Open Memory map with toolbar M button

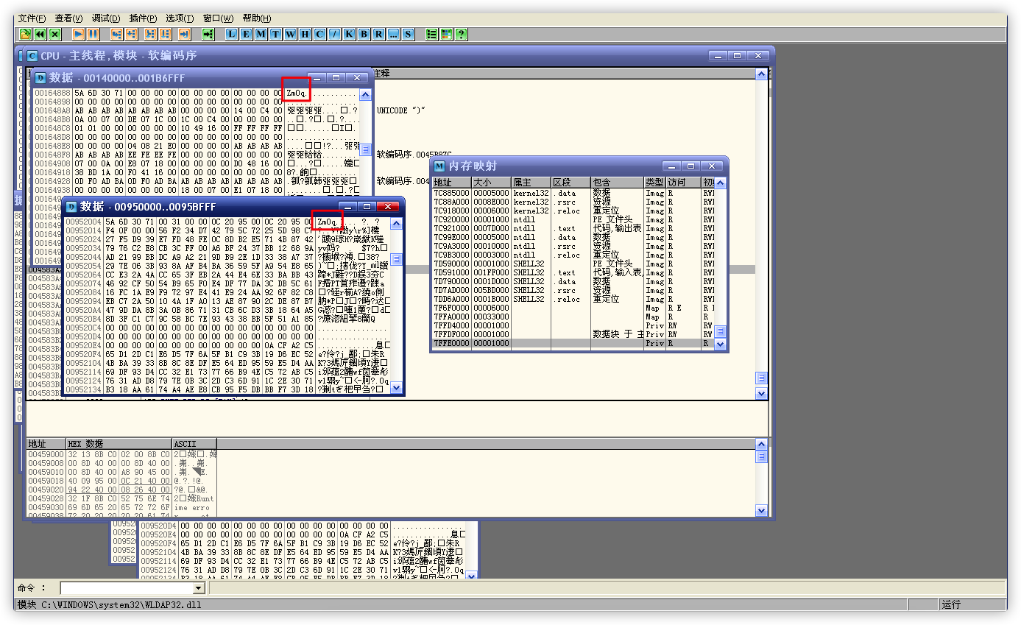(x=261, y=34)
